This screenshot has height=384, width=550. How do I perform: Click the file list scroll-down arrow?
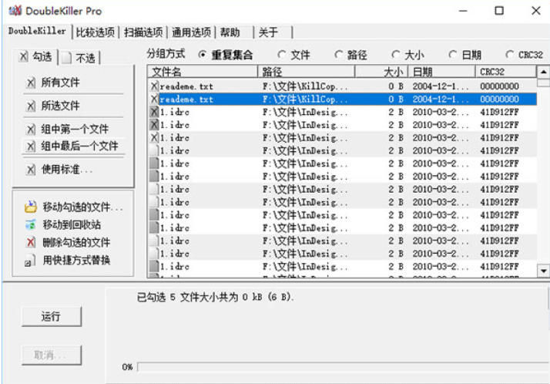[x=543, y=271]
